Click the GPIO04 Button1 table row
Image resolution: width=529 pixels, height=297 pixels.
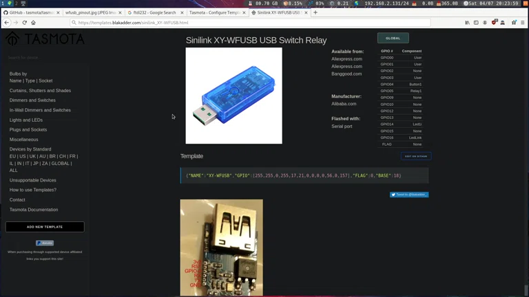click(401, 84)
